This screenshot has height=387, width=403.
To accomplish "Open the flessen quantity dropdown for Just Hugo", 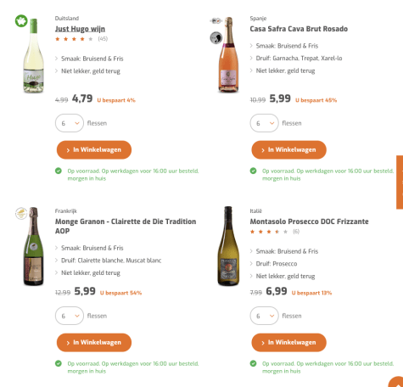I will [70, 123].
